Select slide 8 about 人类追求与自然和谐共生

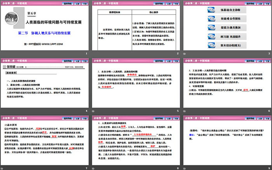click(136, 141)
